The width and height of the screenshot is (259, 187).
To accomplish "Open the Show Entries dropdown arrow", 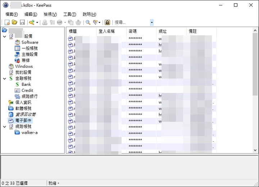I will [x=99, y=22].
